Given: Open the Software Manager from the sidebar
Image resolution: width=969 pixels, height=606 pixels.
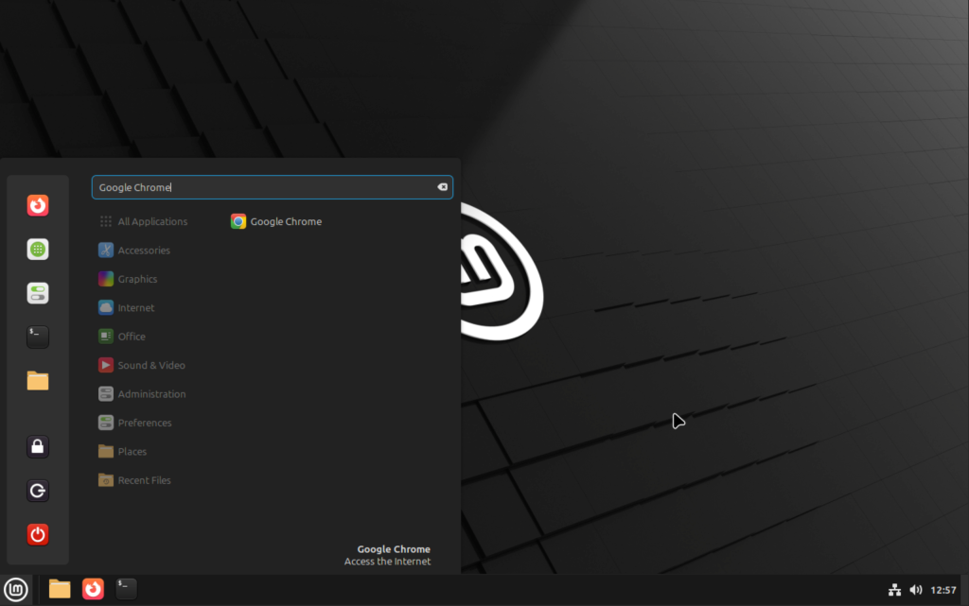Looking at the screenshot, I should (37, 249).
